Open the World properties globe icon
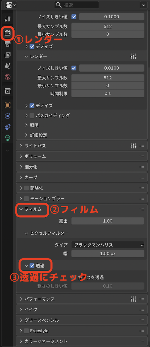 8,77
